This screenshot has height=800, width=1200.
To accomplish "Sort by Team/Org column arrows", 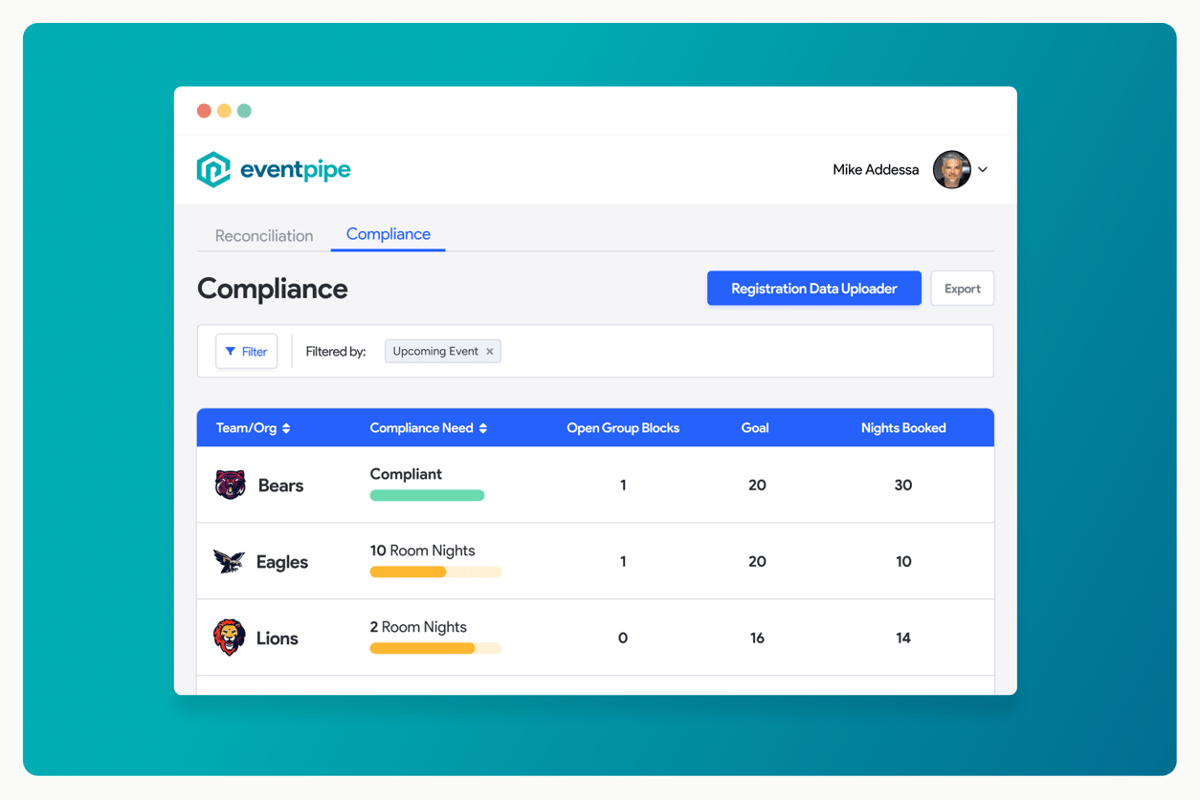I will (x=286, y=428).
